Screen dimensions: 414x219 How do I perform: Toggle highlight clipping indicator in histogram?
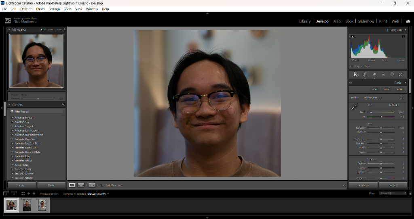tap(403, 37)
